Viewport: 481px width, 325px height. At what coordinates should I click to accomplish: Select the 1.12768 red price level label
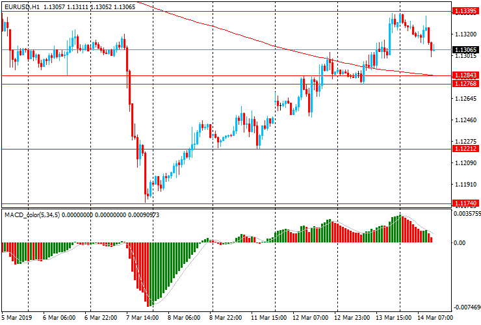pos(465,83)
